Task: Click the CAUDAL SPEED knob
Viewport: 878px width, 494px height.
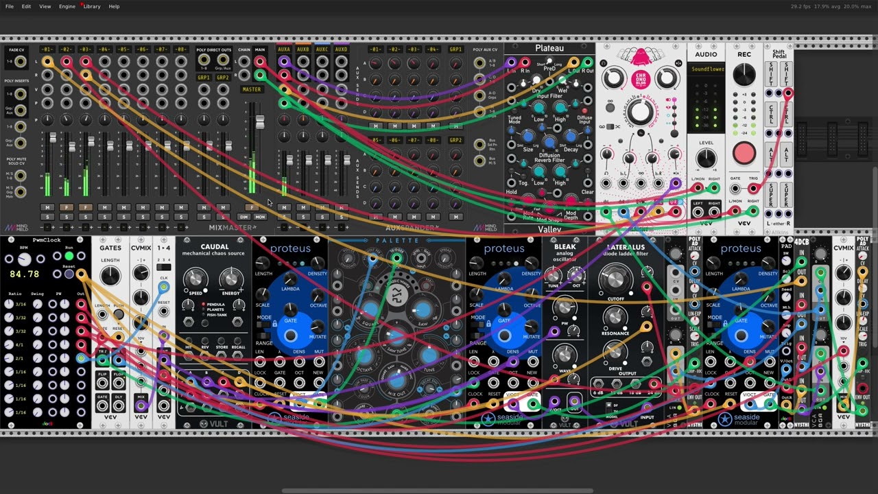Action: (x=195, y=279)
